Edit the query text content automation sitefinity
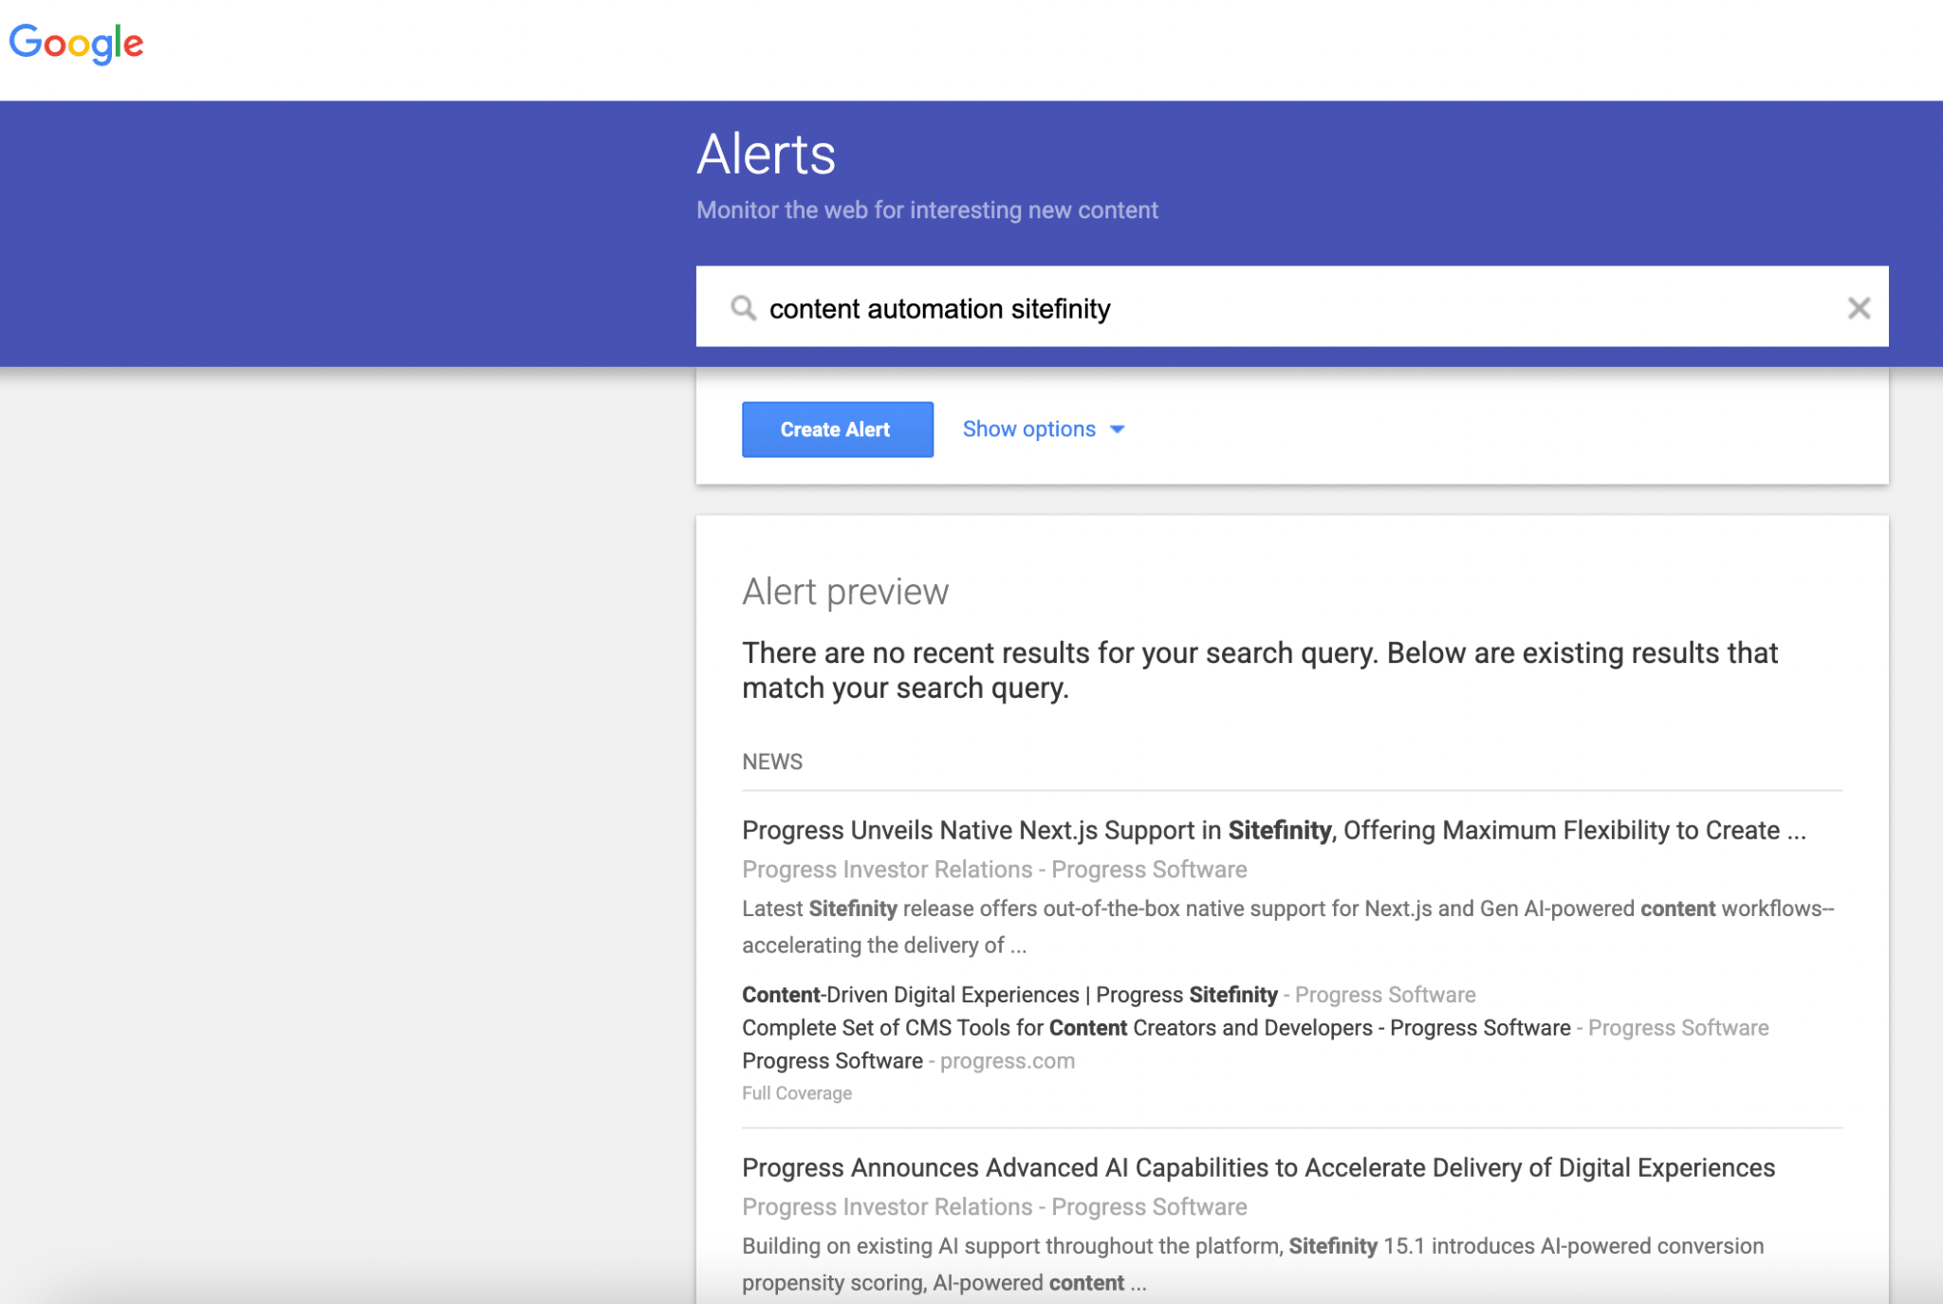 (x=939, y=307)
